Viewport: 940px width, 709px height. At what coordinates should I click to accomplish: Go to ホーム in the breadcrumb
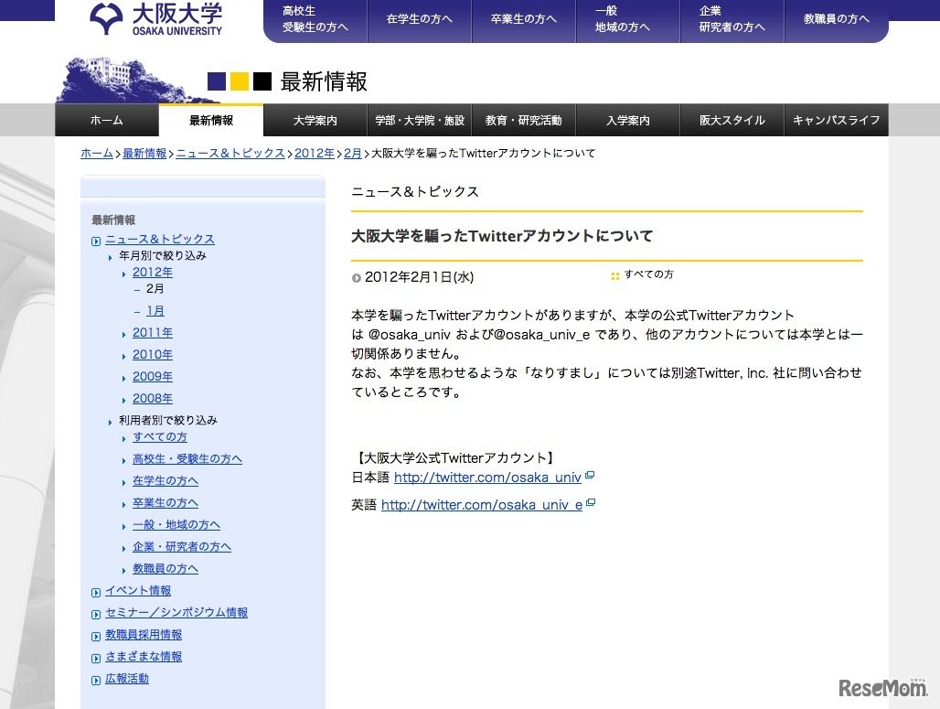97,154
